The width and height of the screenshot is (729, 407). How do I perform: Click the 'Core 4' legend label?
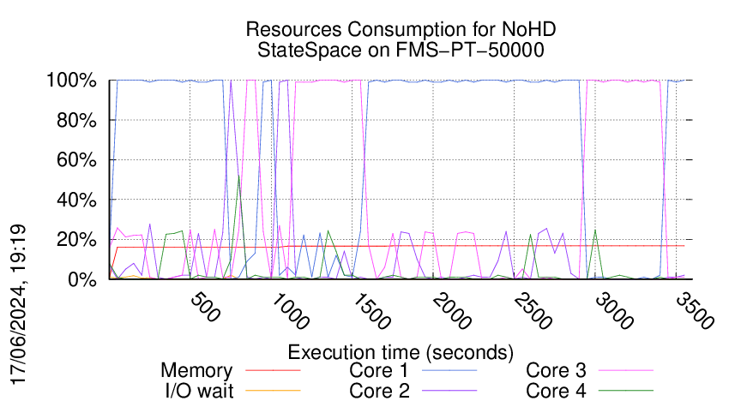tap(556, 391)
